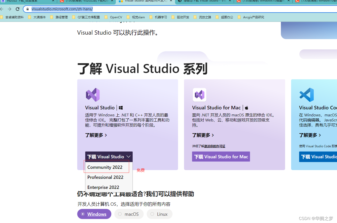The width and height of the screenshot is (337, 223).
Task: Go forward with the browser forward arrow
Action: pyautogui.click(x=10, y=9)
